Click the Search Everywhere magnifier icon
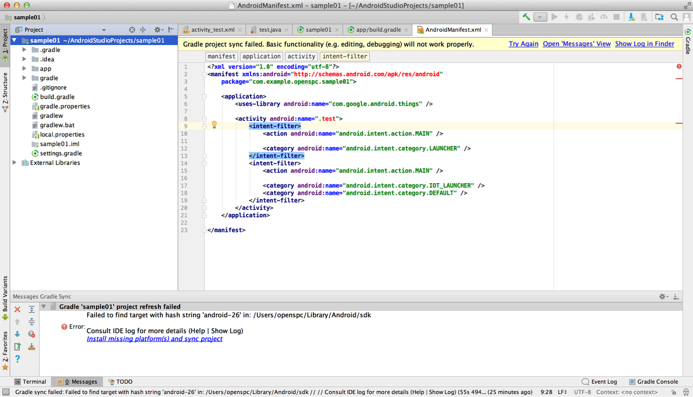Viewport: 693px width, 397px height. point(673,17)
